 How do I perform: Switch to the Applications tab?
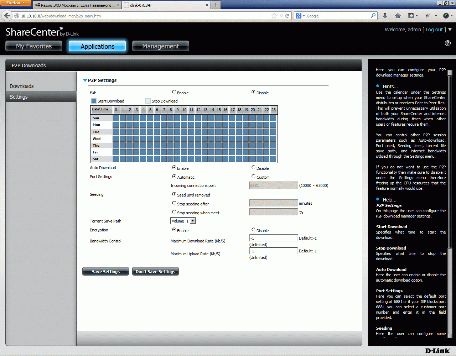pyautogui.click(x=97, y=46)
